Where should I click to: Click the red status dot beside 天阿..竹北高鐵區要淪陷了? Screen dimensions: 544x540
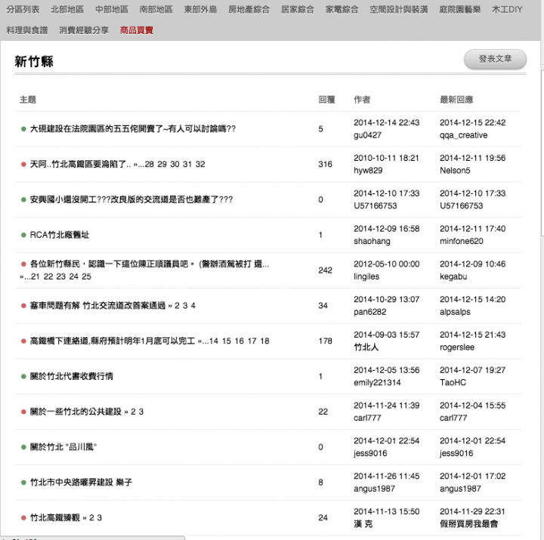(x=23, y=165)
